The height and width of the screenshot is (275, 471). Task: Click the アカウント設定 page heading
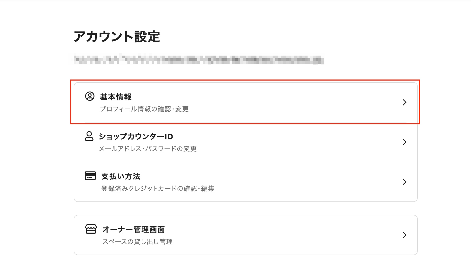coord(117,37)
